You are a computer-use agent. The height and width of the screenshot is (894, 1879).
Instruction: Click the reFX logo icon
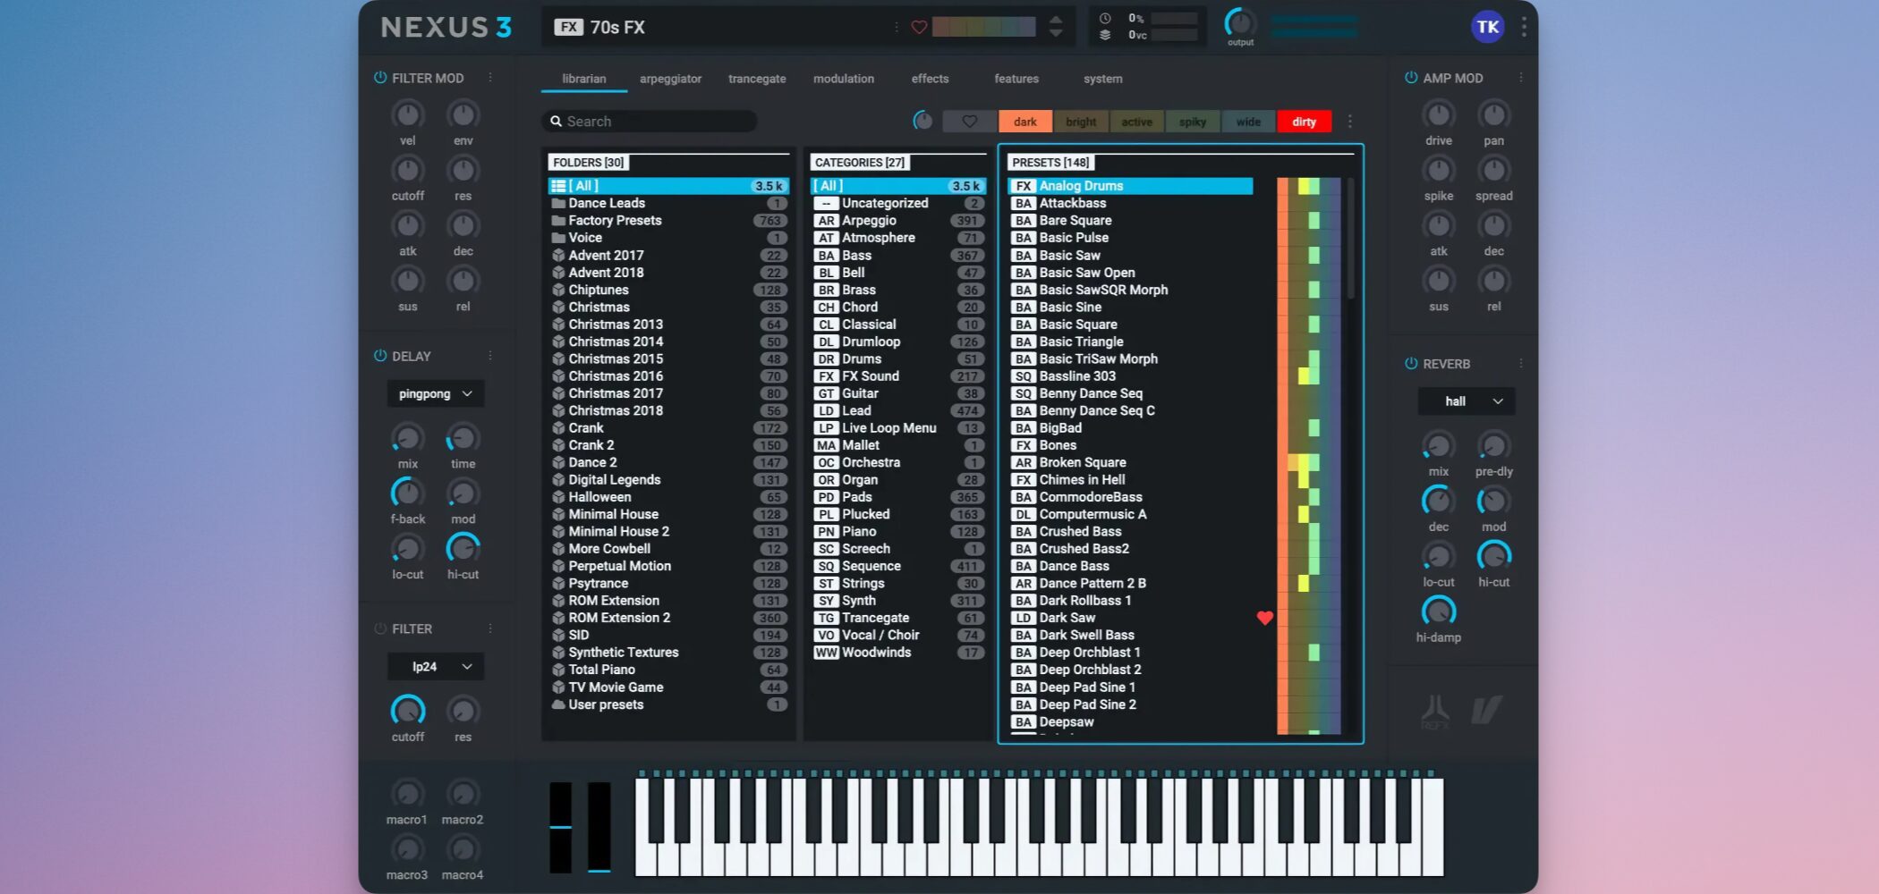point(1435,712)
